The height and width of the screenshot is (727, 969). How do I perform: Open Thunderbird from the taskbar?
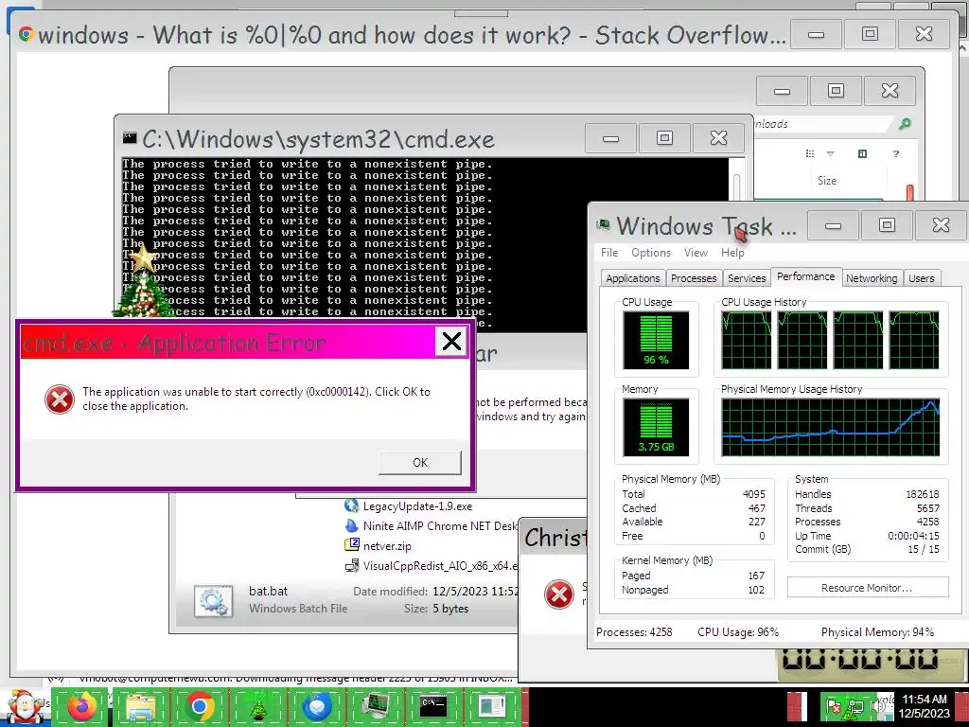(x=317, y=706)
